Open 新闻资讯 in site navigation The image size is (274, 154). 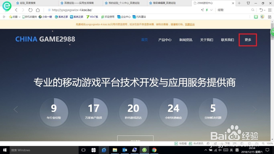[x=186, y=40]
